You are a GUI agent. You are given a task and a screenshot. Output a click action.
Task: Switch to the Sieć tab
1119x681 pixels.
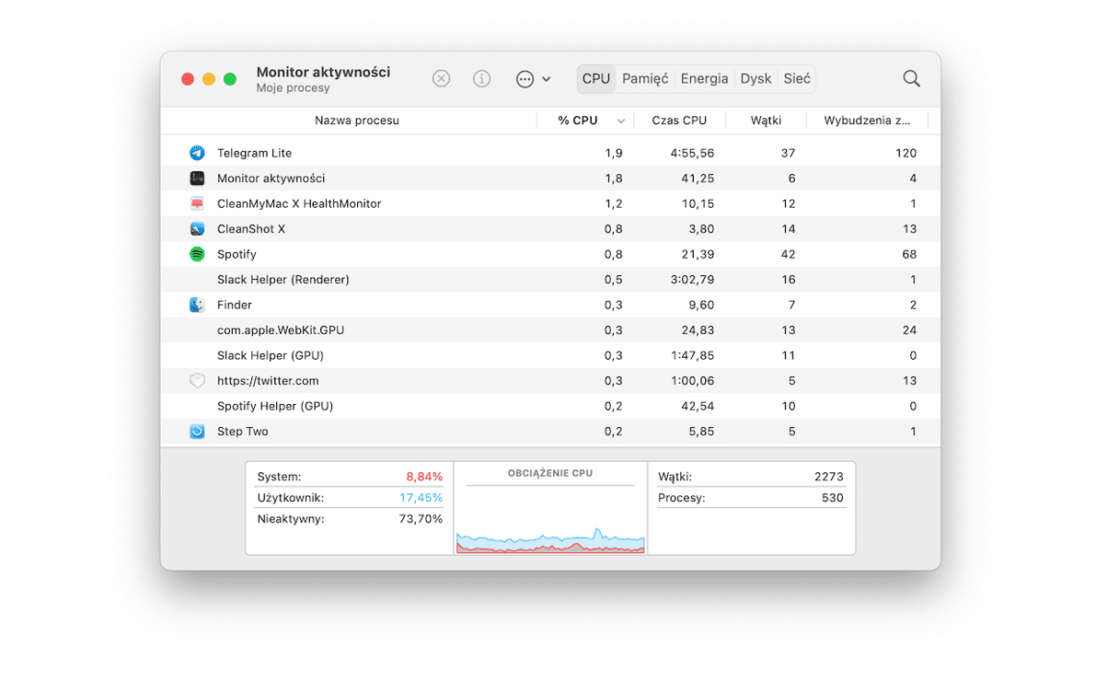(x=797, y=79)
